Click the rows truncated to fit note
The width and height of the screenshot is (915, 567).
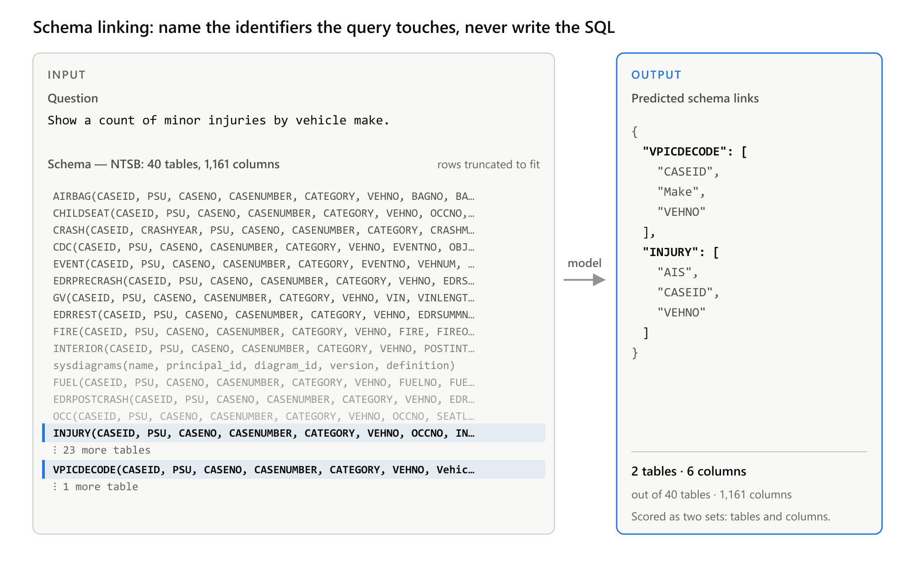(488, 165)
